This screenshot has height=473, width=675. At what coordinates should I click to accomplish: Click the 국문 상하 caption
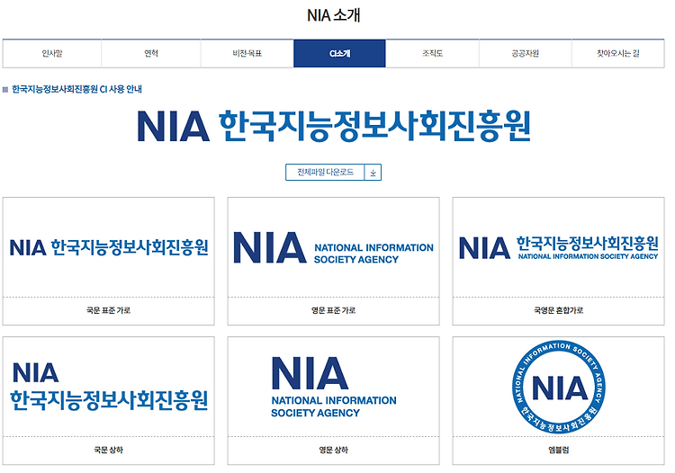tap(109, 450)
